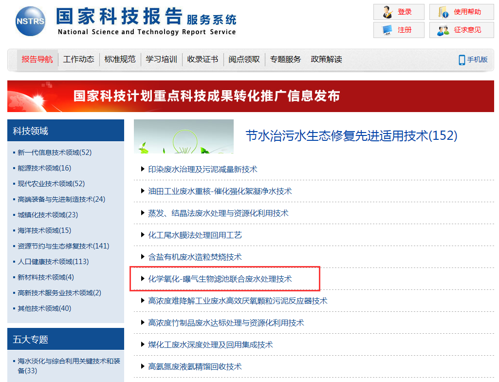Click the NSTRS globe logo
The image size is (499, 382).
click(30, 21)
